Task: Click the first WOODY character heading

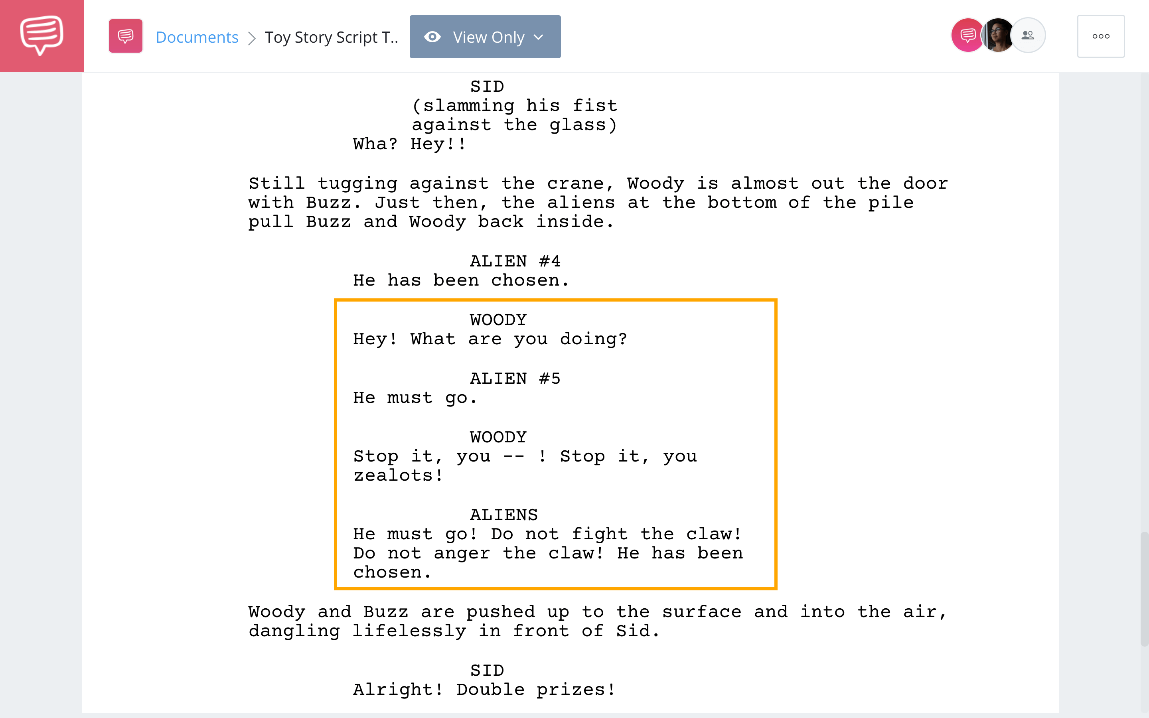Action: pos(498,320)
